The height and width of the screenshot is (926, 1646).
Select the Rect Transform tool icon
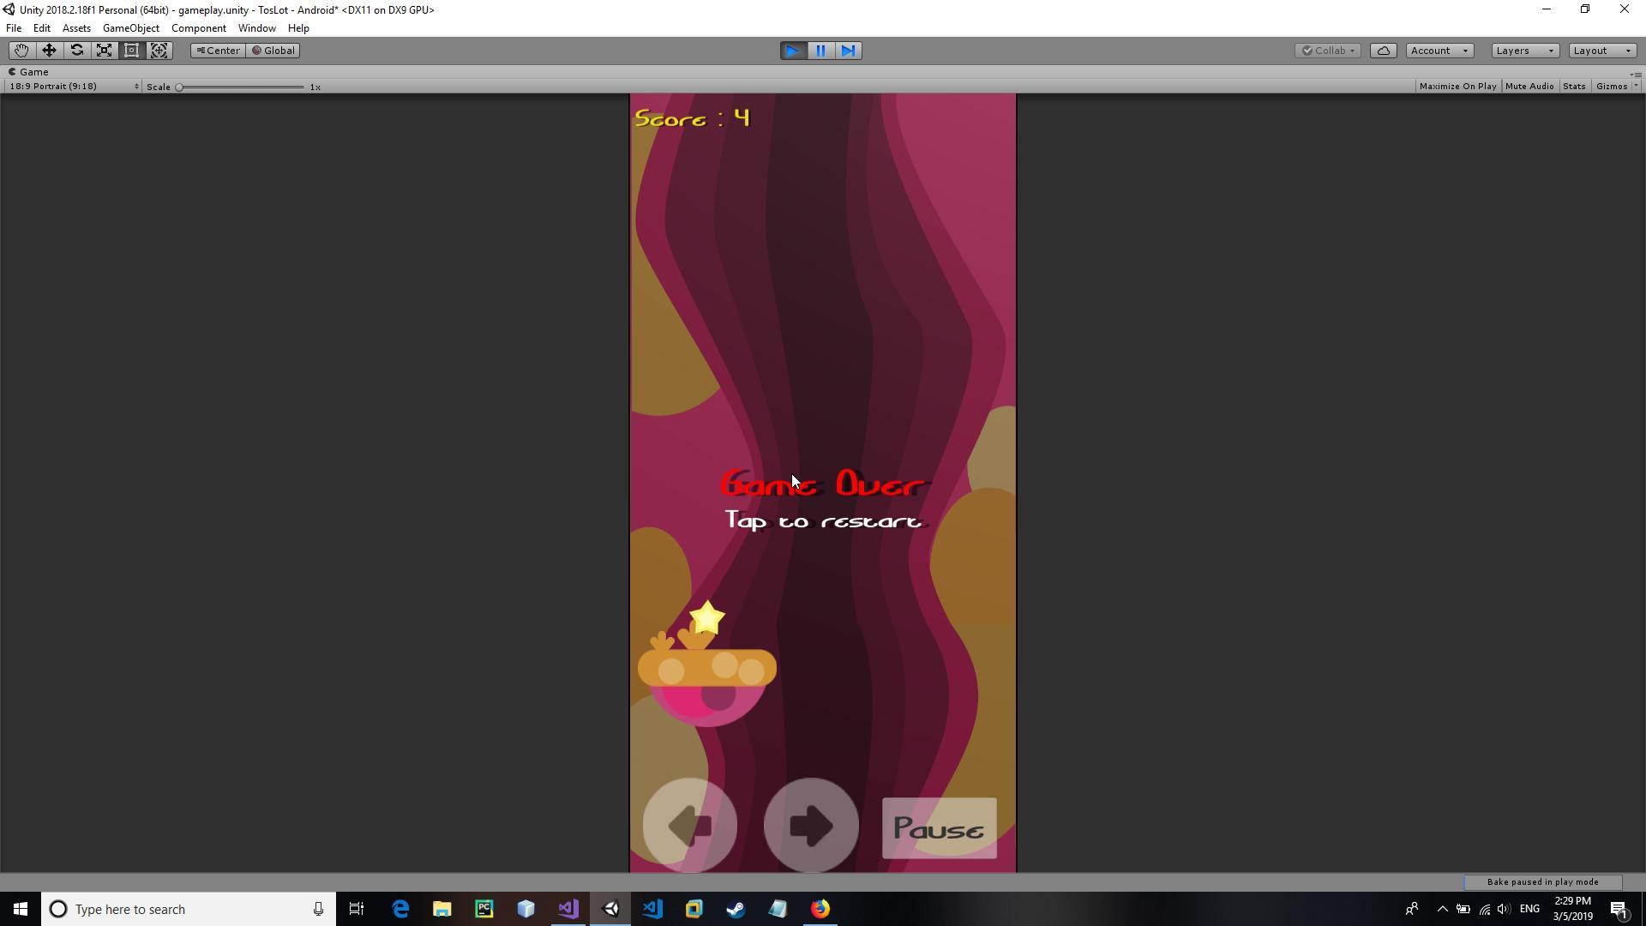click(x=131, y=51)
